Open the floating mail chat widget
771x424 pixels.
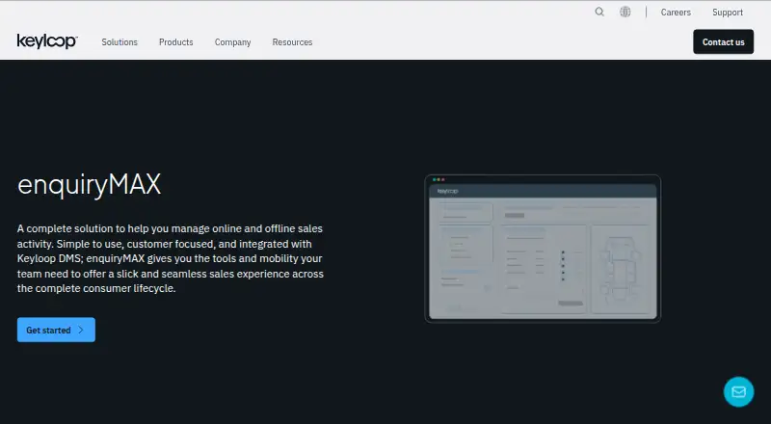click(738, 391)
